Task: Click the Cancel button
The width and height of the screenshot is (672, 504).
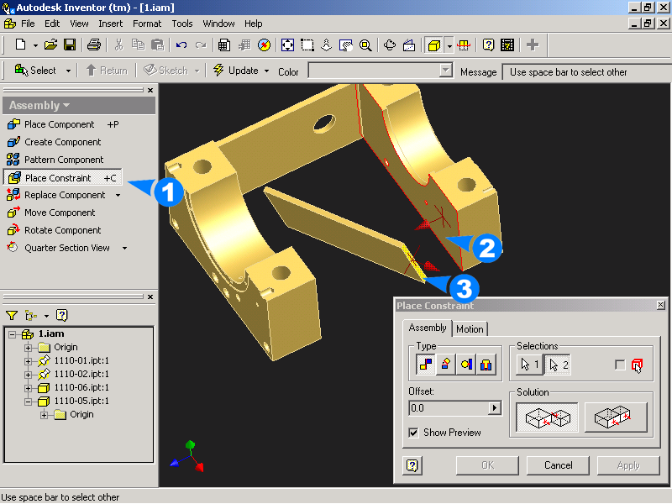Action: click(558, 465)
